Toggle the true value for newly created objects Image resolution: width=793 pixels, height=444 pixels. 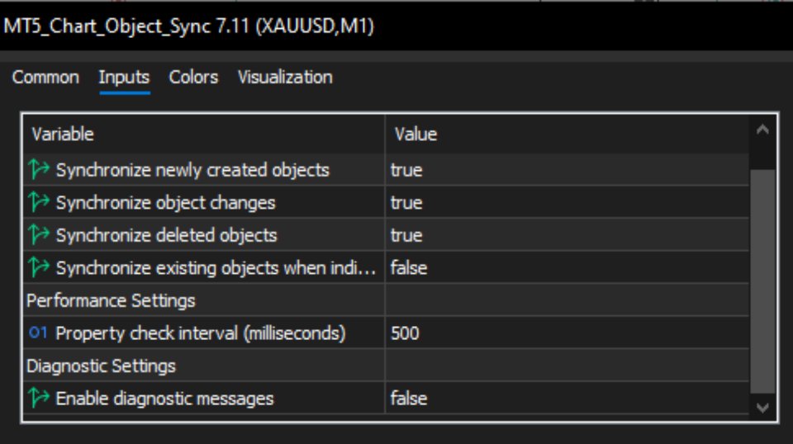tap(567, 170)
